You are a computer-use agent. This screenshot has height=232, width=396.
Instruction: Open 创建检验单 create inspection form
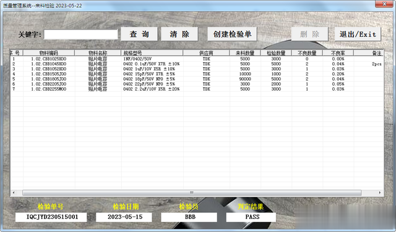click(x=233, y=34)
